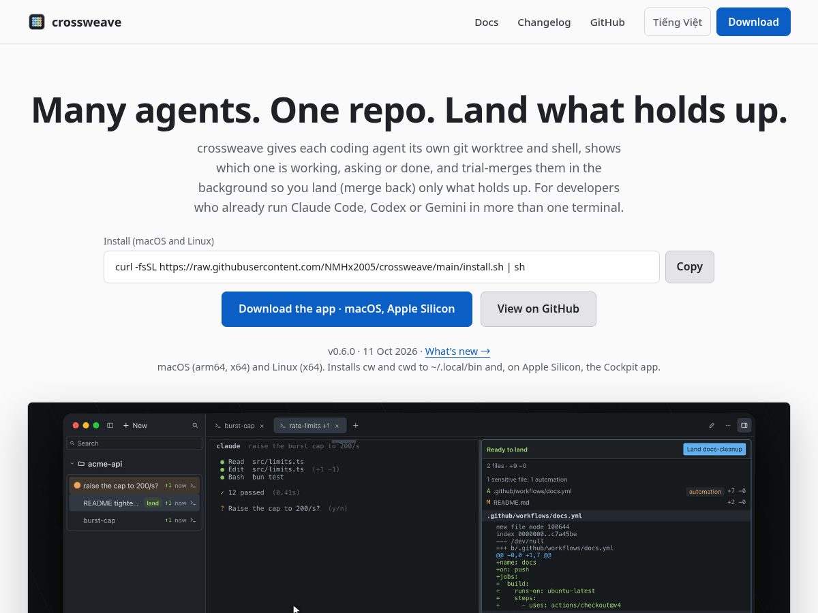Close the rate-limits +1 tab

(x=337, y=426)
